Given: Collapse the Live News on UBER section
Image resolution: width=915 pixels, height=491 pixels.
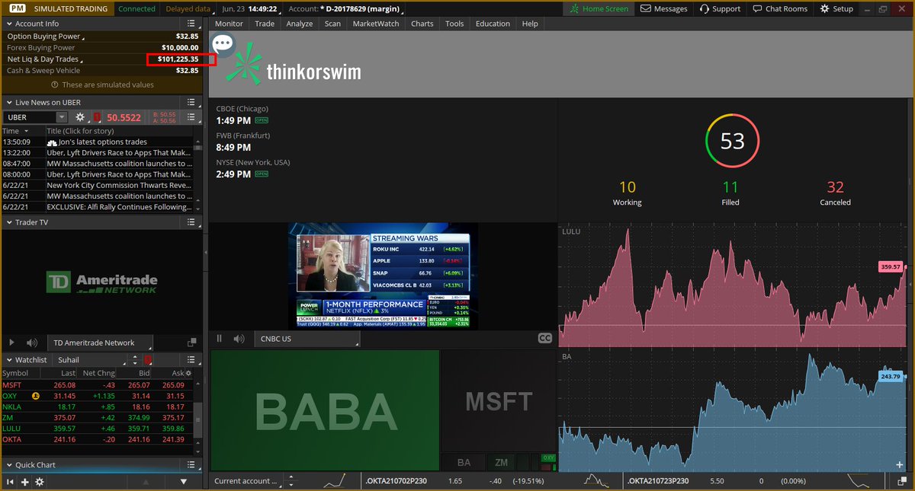Looking at the screenshot, I should [x=8, y=102].
